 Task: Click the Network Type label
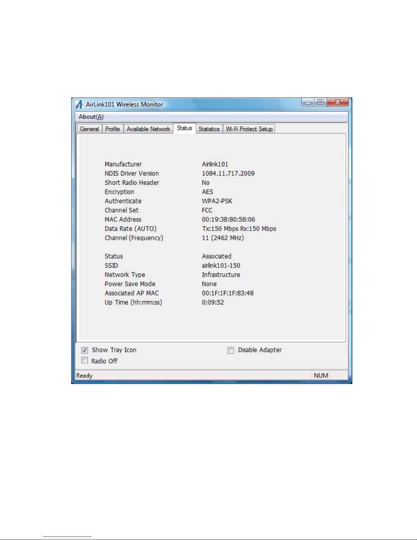[x=125, y=275]
